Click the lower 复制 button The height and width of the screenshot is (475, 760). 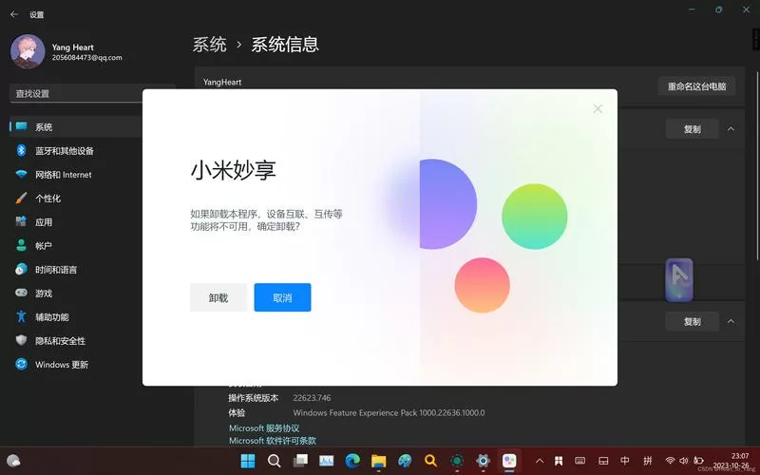click(693, 322)
